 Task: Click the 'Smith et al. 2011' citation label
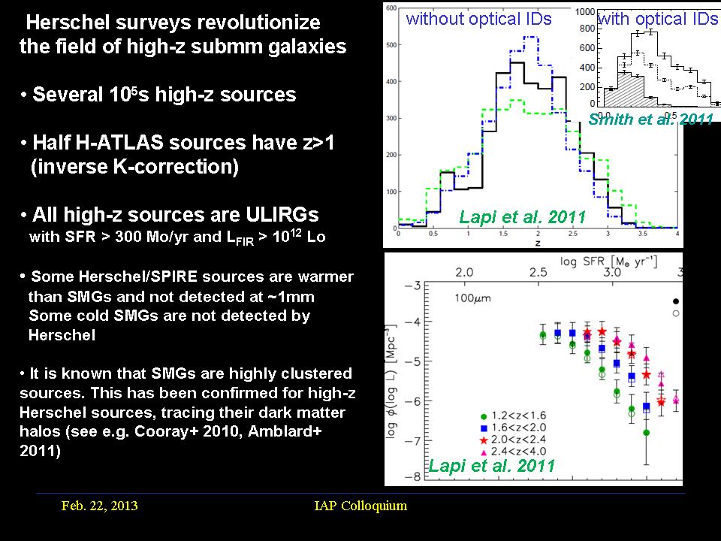(x=650, y=119)
